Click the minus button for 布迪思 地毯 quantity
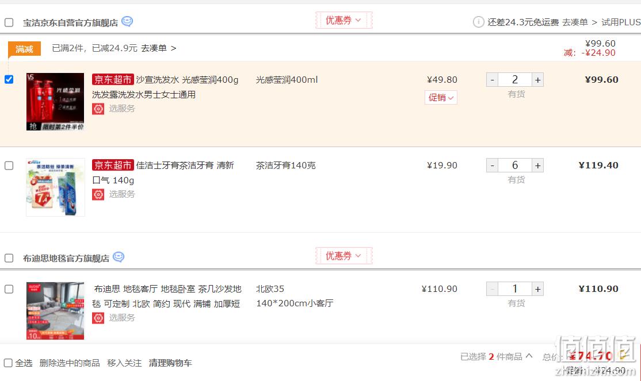This screenshot has height=381, width=641. click(492, 289)
